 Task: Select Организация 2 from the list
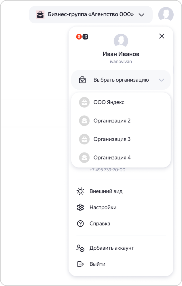[112, 121]
